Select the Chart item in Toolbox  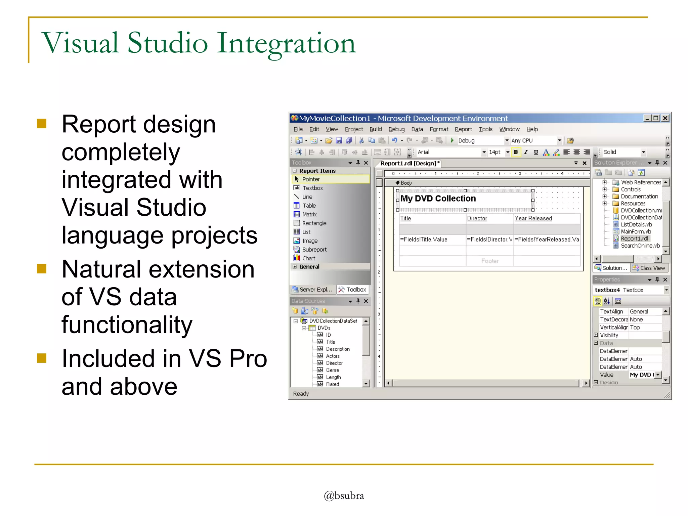309,258
